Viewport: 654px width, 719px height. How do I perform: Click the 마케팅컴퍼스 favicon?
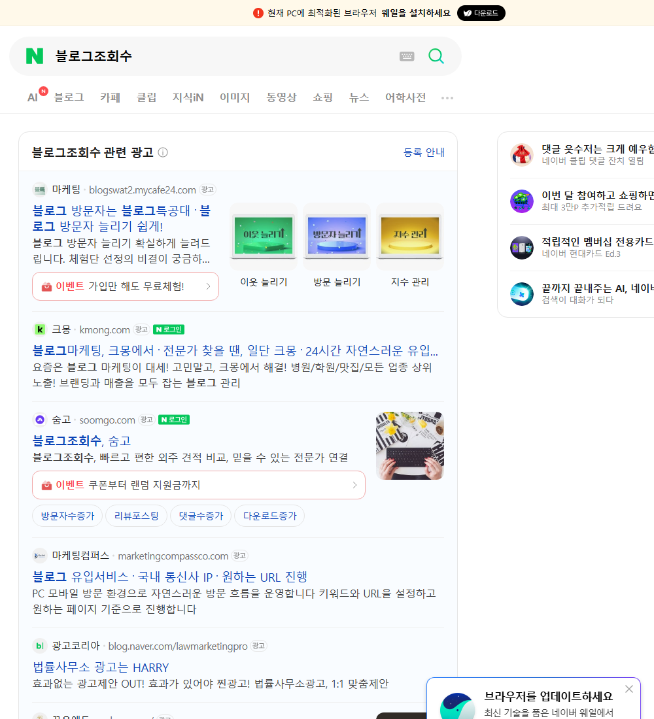(40, 556)
